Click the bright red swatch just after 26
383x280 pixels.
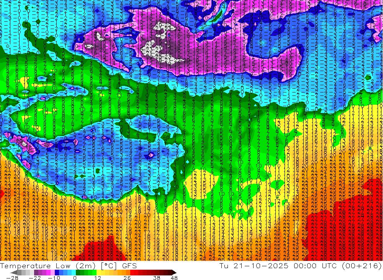[x=132, y=272]
